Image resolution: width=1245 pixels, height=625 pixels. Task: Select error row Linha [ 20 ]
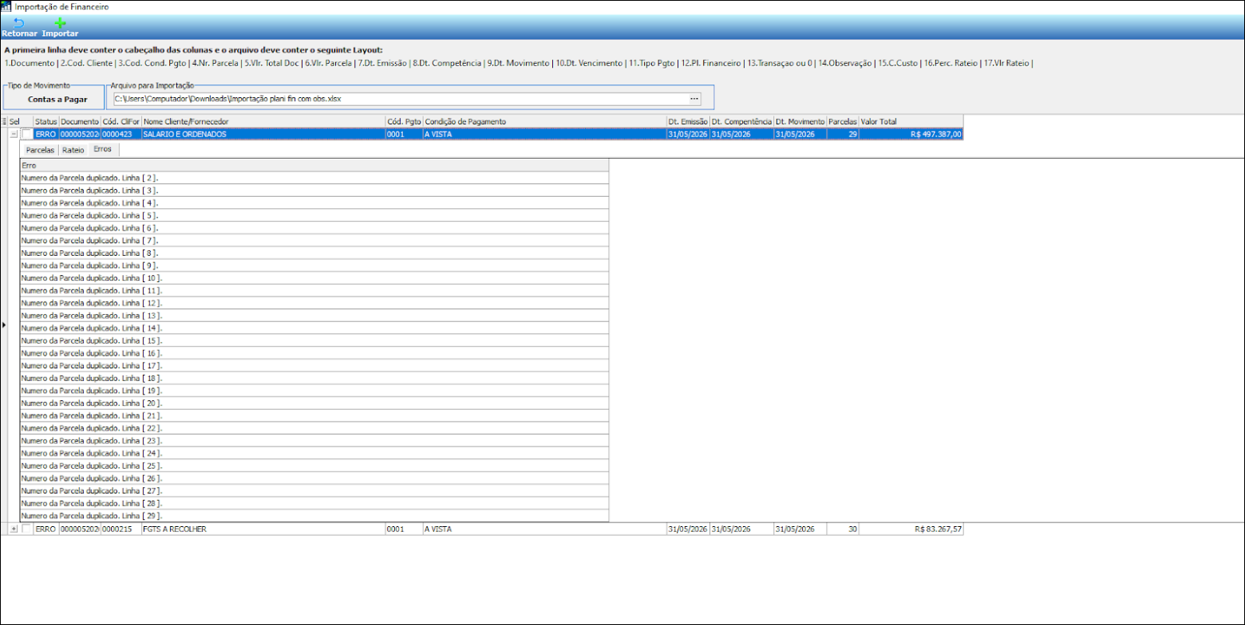point(314,403)
